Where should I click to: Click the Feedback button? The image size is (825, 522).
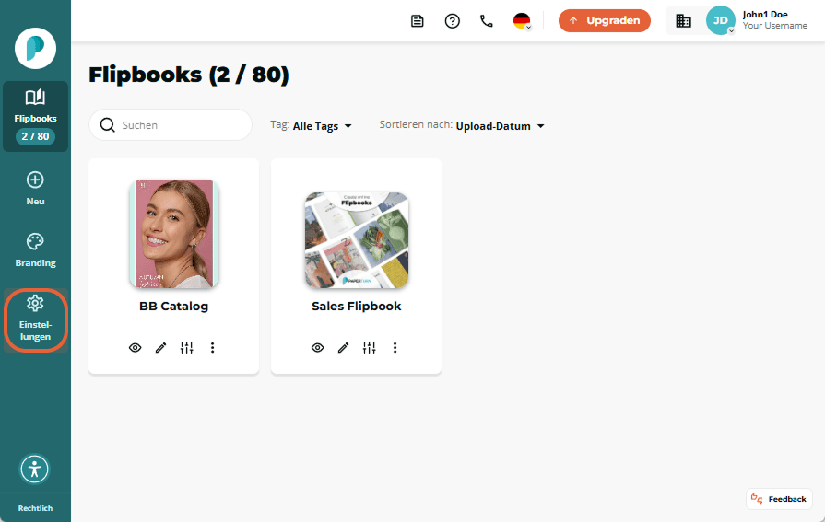(779, 499)
